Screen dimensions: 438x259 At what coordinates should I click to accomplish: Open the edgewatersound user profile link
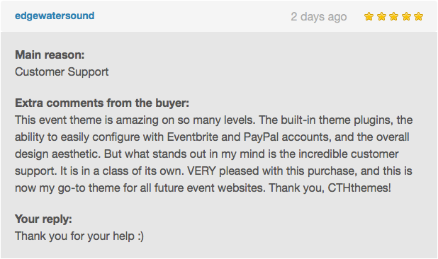point(55,16)
